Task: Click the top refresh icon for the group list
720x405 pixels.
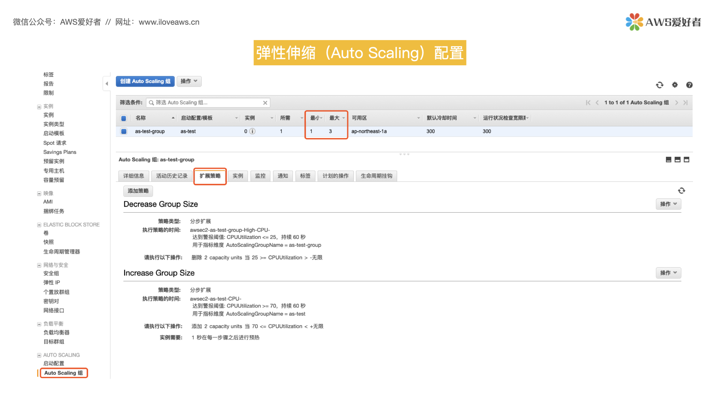Action: (x=660, y=85)
